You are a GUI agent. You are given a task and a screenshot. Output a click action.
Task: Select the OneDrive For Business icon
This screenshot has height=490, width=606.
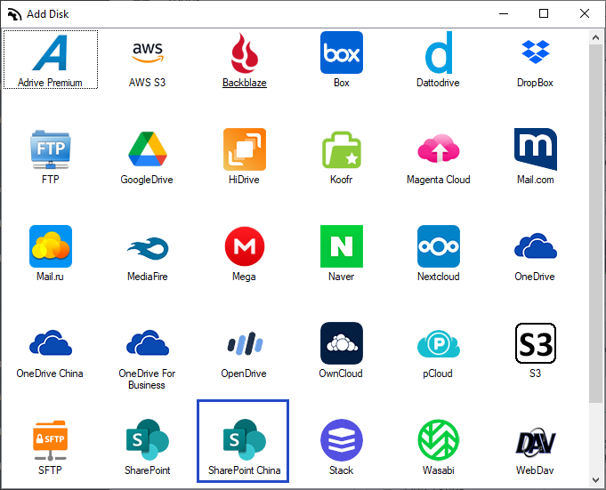(148, 342)
